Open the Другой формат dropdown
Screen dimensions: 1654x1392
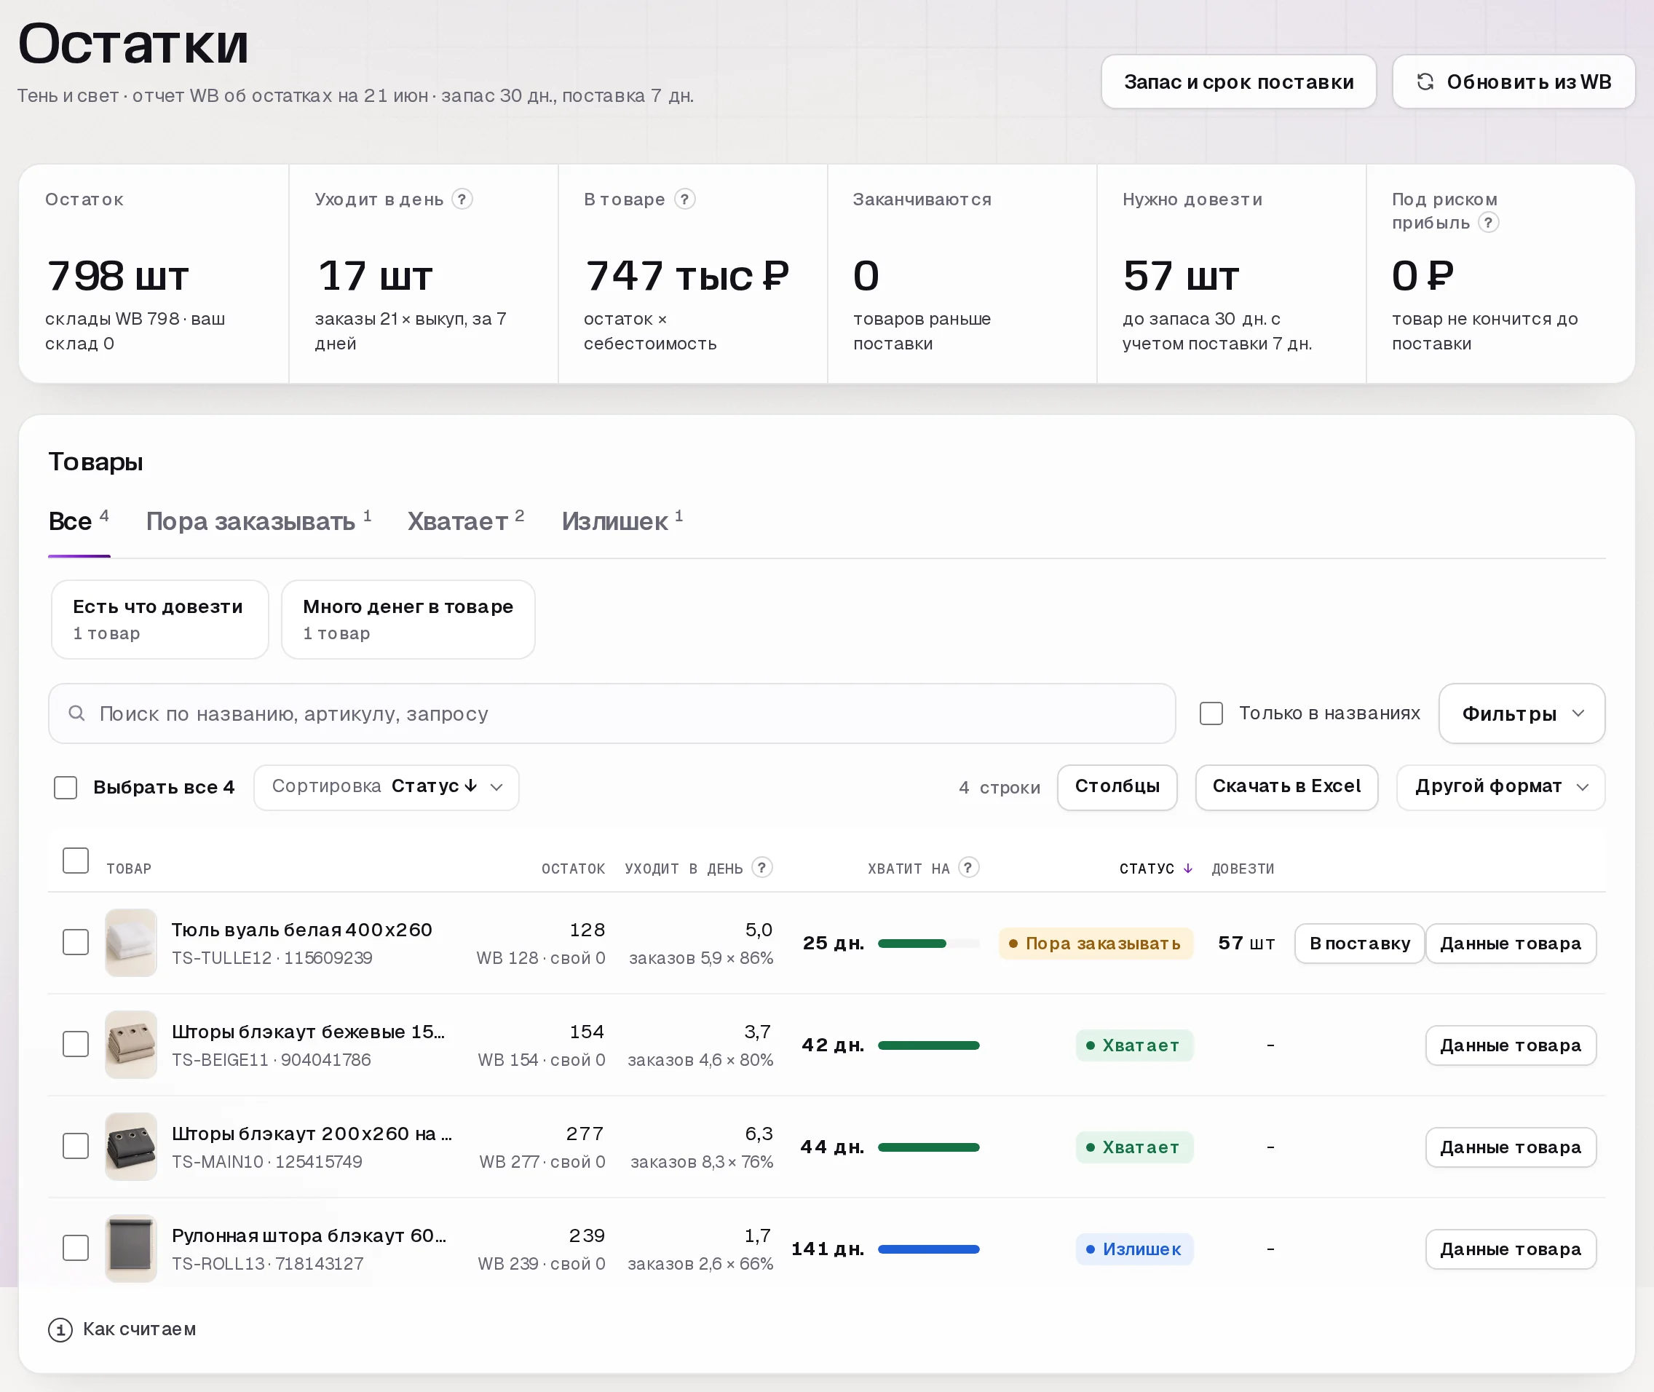click(1500, 787)
